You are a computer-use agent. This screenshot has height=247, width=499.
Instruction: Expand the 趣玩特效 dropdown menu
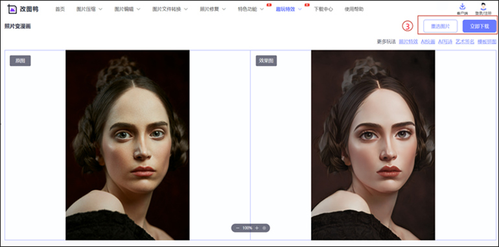click(x=288, y=9)
